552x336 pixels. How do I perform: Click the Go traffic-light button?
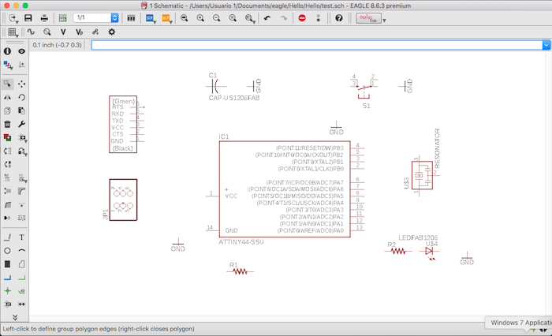[x=319, y=18]
